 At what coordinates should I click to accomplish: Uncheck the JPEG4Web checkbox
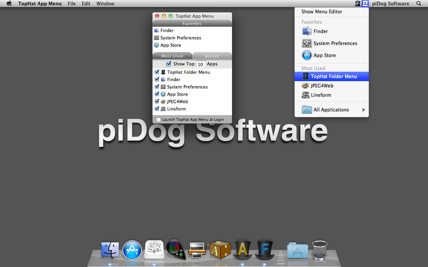[157, 101]
